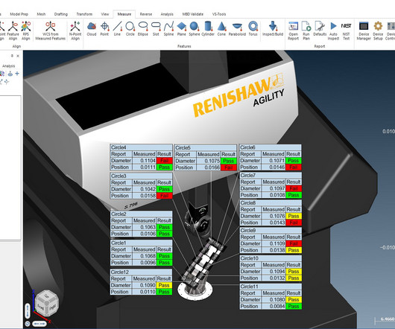Start Auto Inspect
The image size is (395, 329).
point(333,31)
